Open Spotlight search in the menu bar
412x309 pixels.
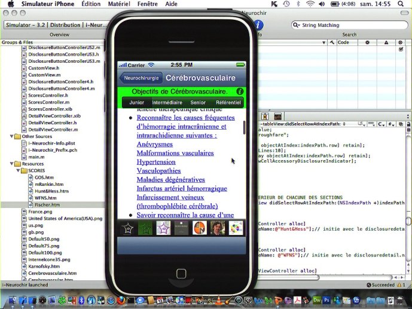401,4
